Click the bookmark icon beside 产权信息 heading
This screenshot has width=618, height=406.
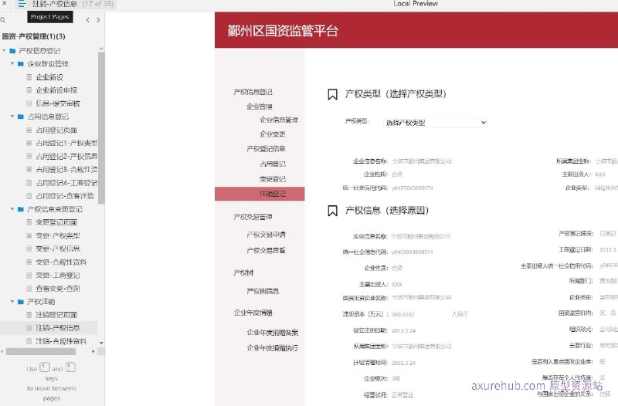[332, 211]
